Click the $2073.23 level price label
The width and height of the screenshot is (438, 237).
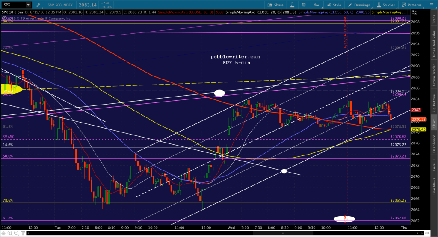(x=398, y=156)
